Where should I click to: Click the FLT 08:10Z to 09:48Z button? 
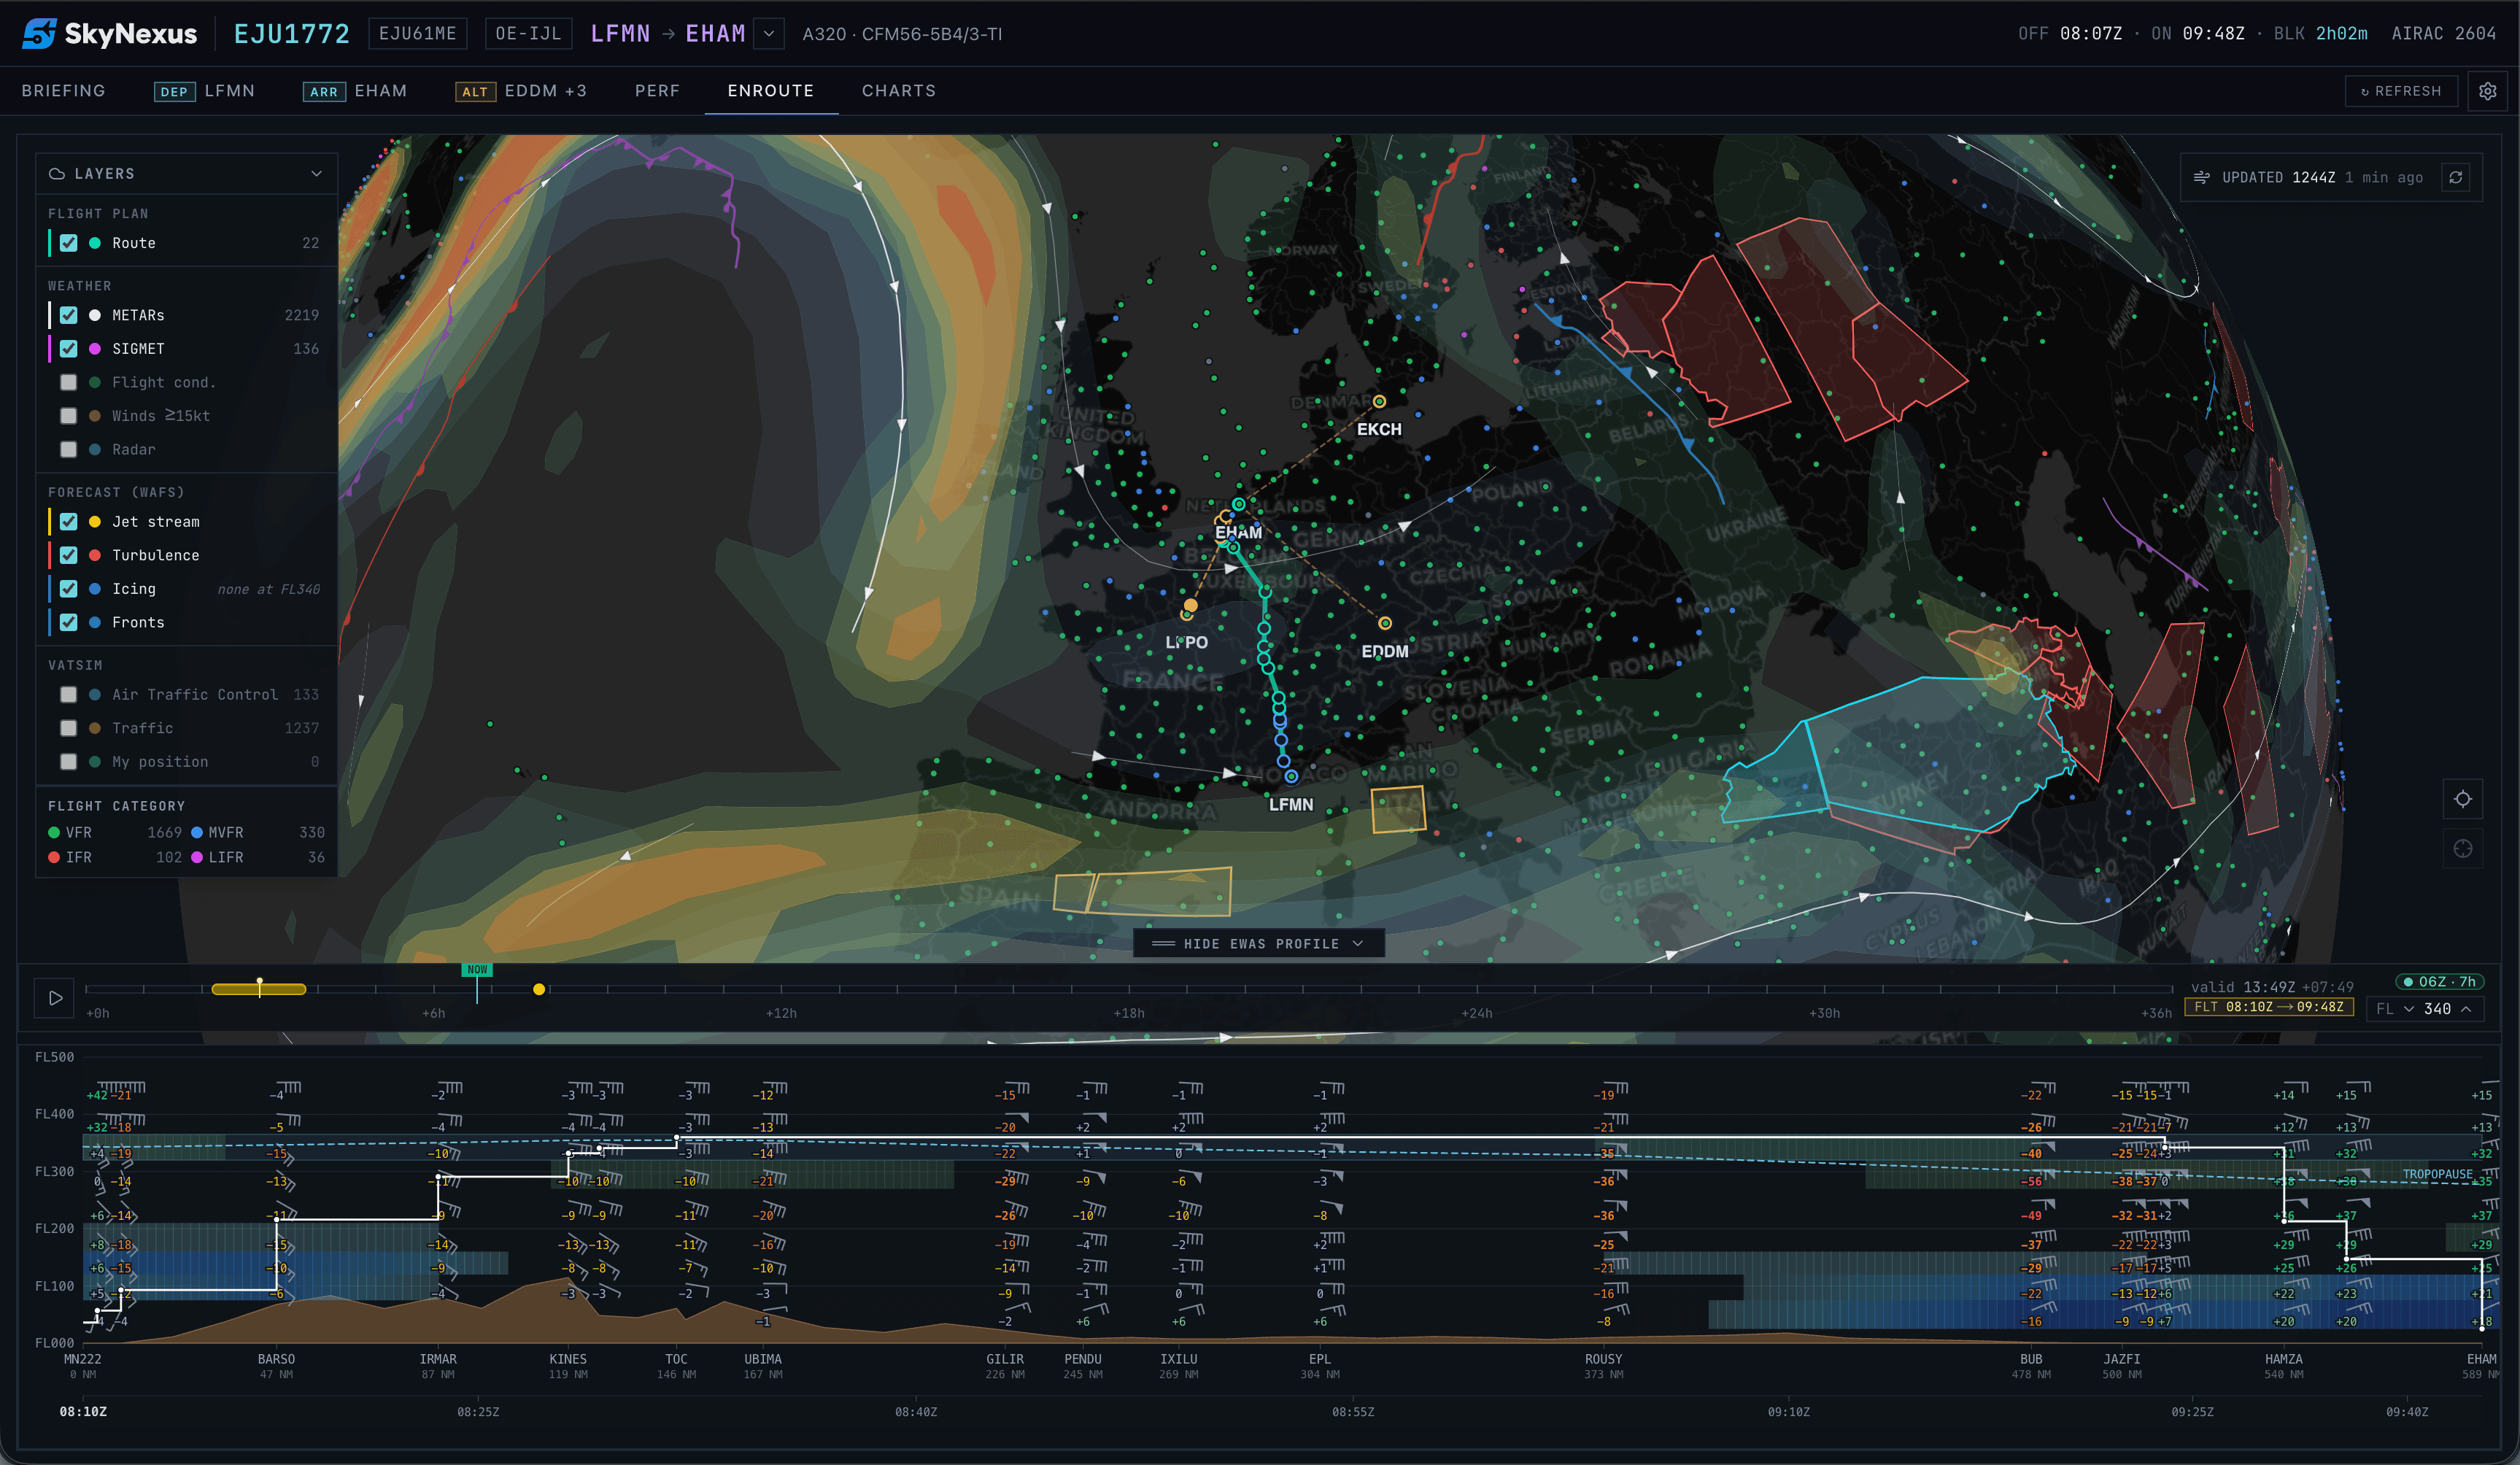2269,1007
